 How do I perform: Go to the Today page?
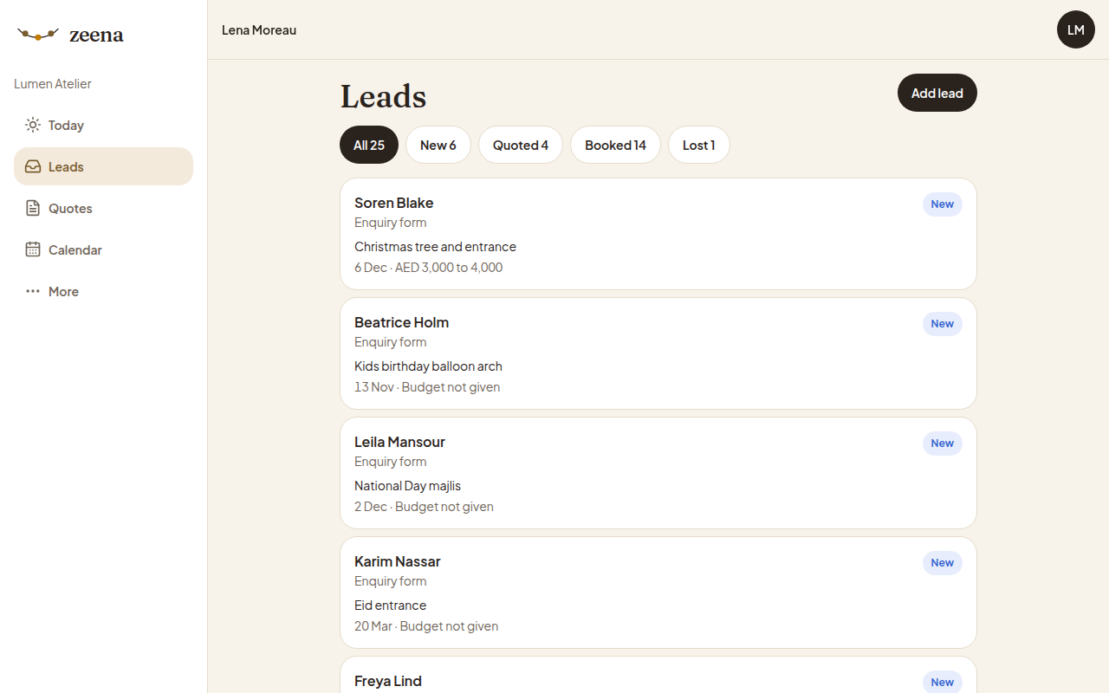103,125
